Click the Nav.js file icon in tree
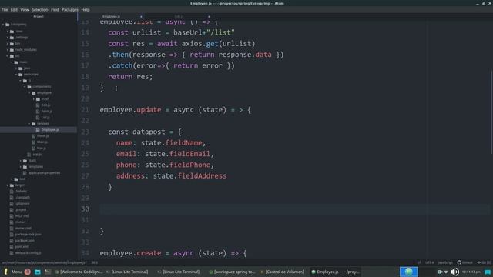This screenshot has width=493, height=277. (x=33, y=149)
